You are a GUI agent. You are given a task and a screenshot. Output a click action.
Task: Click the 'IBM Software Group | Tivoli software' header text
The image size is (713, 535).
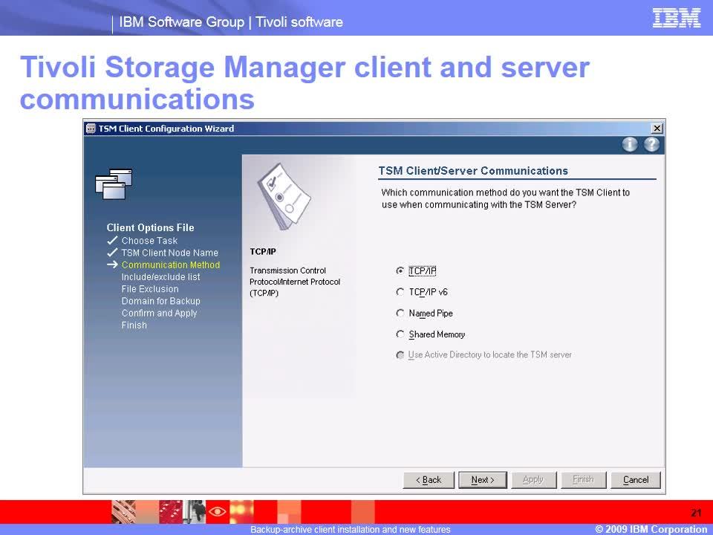click(230, 22)
